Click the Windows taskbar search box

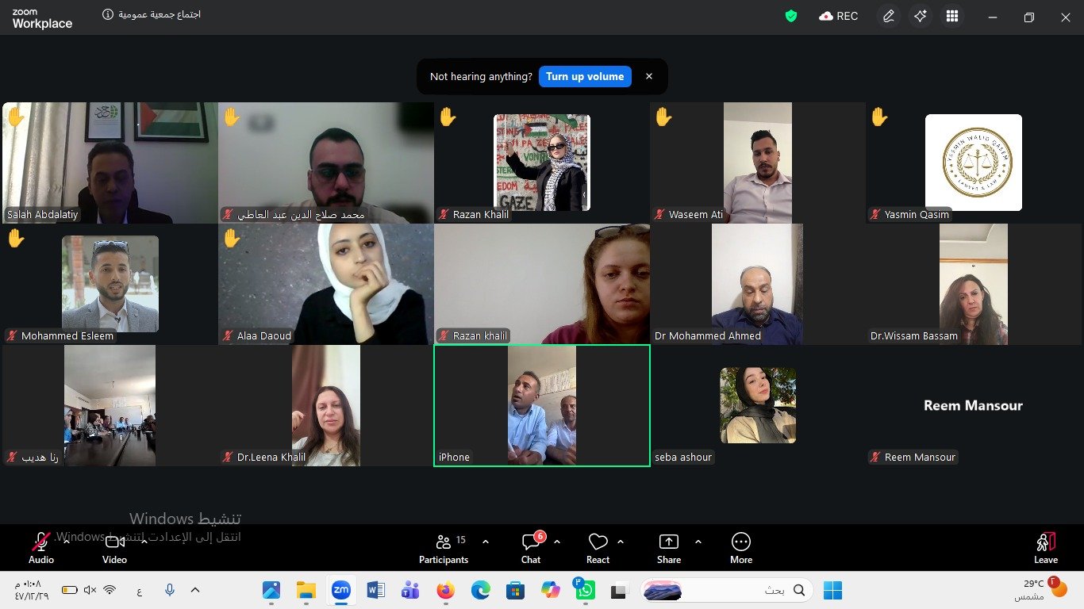727,590
